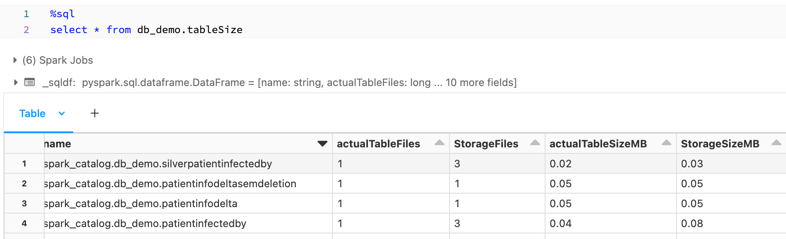This screenshot has width=786, height=239.
Task: Select row 1 silverpatientinfectedby name cell
Action: (x=188, y=164)
